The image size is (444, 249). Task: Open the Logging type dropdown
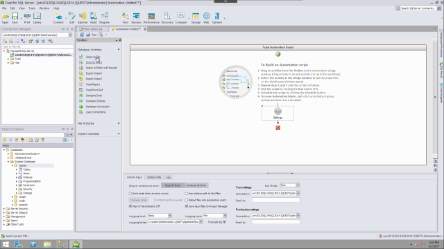tap(225, 216)
